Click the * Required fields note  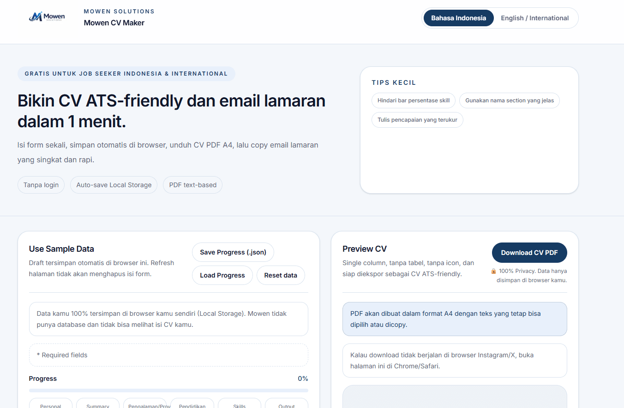click(168, 355)
